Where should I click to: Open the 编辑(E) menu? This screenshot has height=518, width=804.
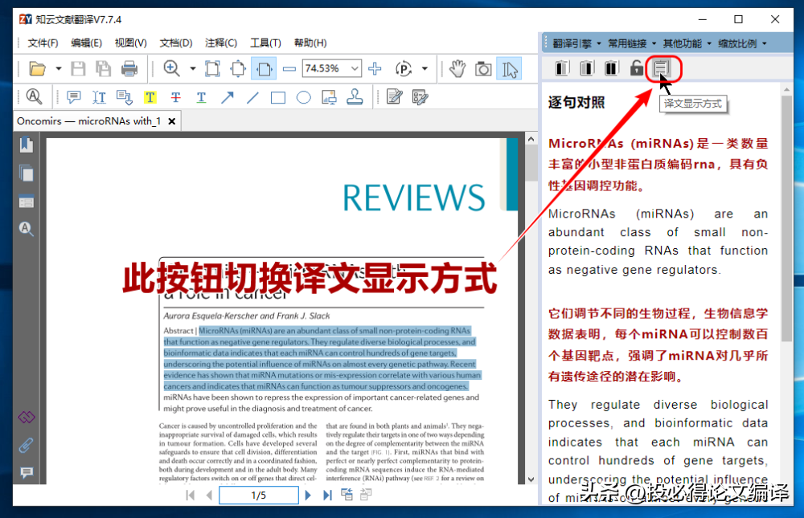(86, 43)
